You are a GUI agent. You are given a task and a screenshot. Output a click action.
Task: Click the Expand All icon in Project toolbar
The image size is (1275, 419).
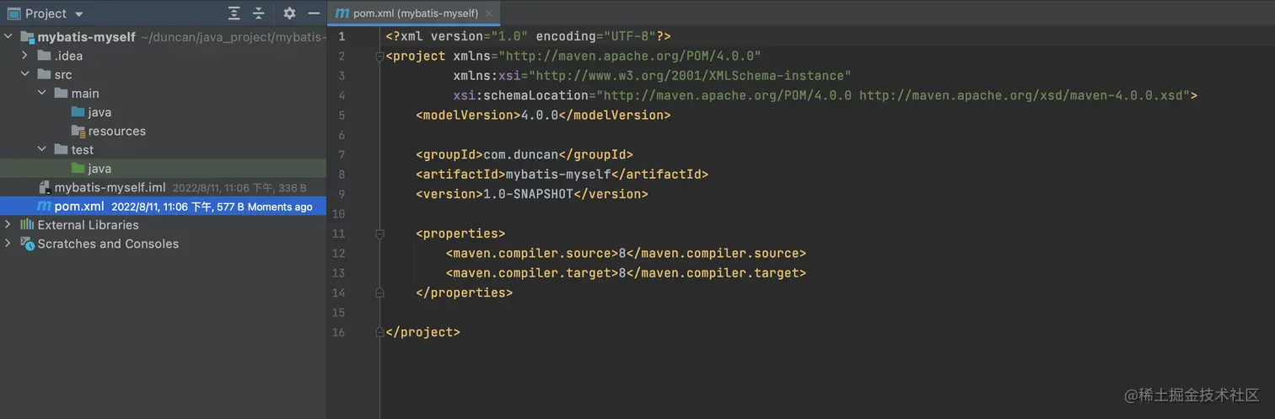pyautogui.click(x=234, y=13)
